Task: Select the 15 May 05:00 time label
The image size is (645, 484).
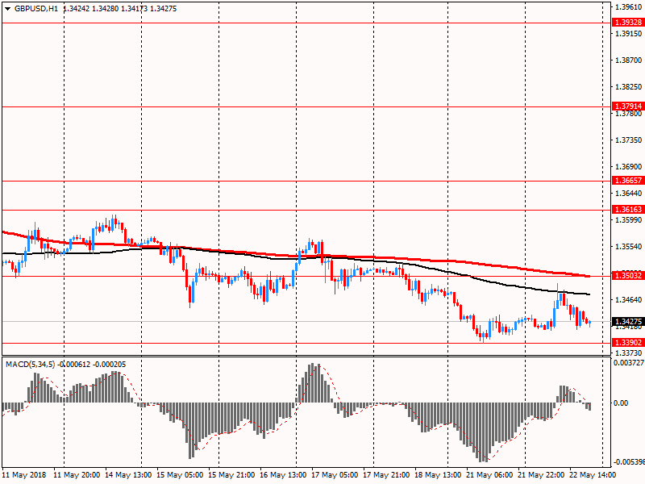Action: point(180,474)
